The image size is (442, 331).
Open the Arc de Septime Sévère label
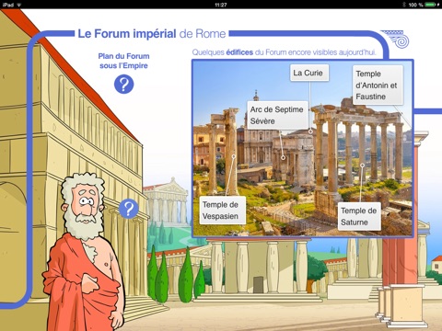277,115
